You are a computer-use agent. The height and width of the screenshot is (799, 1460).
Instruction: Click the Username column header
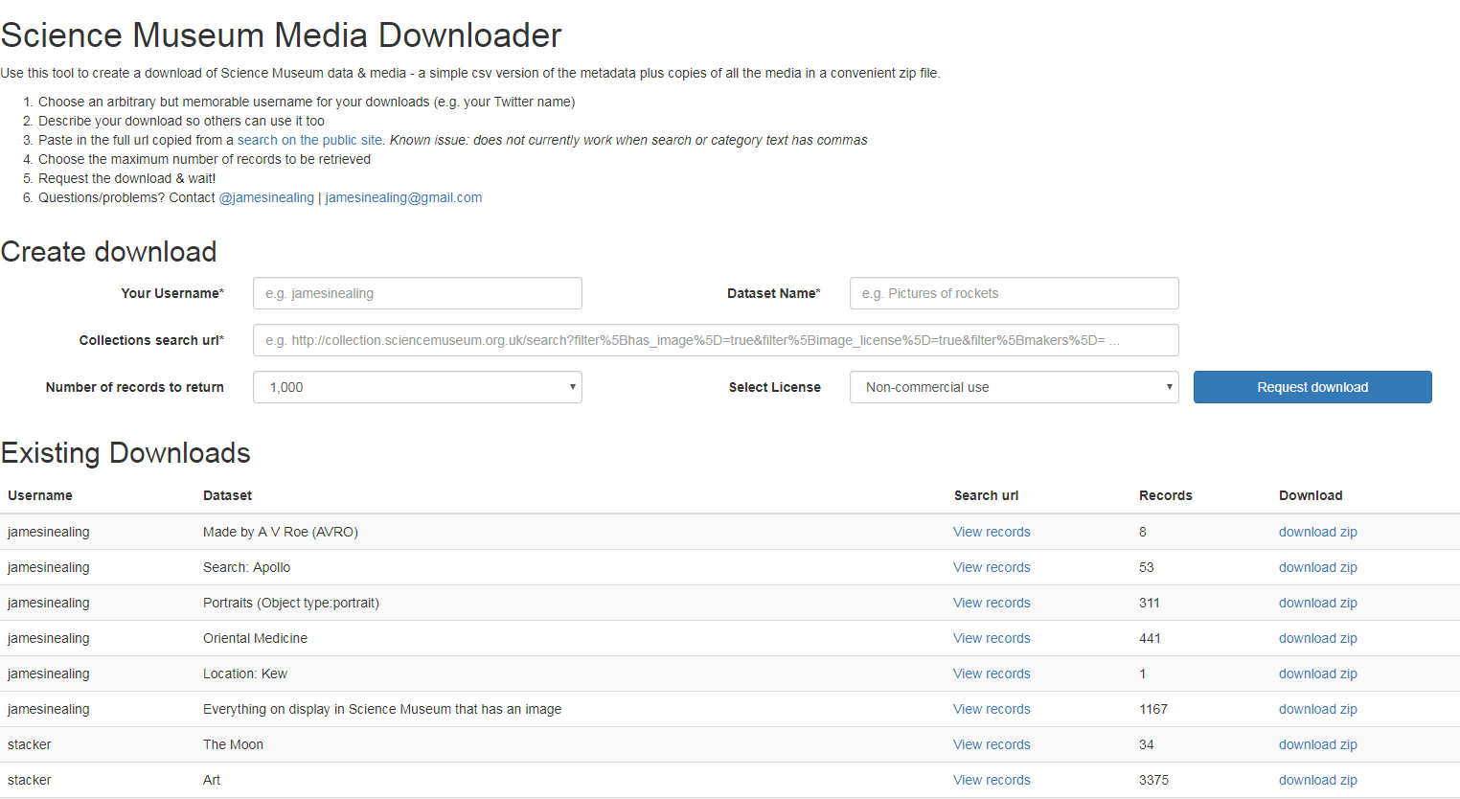click(x=40, y=495)
